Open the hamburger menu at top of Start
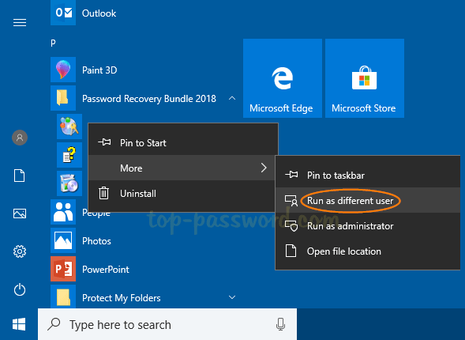The height and width of the screenshot is (340, 465). (x=20, y=23)
